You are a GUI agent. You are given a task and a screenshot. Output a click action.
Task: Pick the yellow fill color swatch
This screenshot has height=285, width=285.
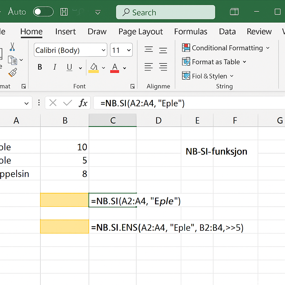[94, 72]
